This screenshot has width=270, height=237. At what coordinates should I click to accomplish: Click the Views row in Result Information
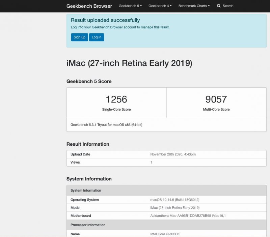point(75,162)
